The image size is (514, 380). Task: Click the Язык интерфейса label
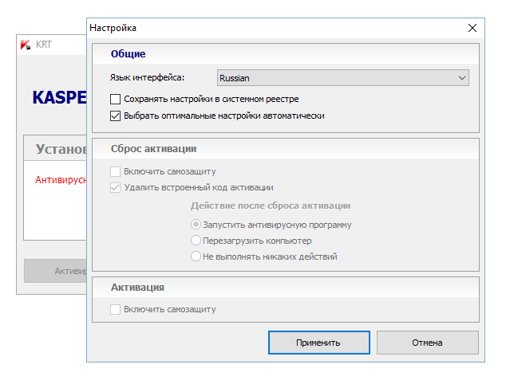point(147,78)
